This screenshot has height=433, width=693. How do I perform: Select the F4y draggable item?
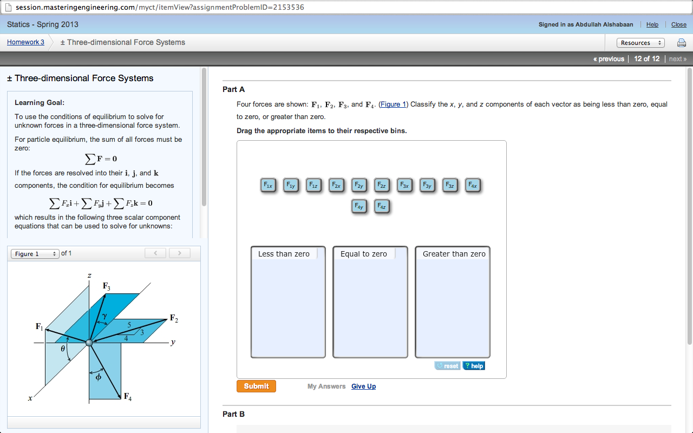tap(359, 206)
